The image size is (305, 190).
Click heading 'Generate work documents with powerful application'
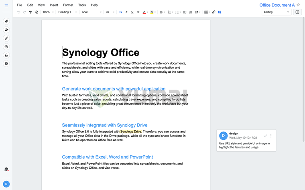coord(114,89)
